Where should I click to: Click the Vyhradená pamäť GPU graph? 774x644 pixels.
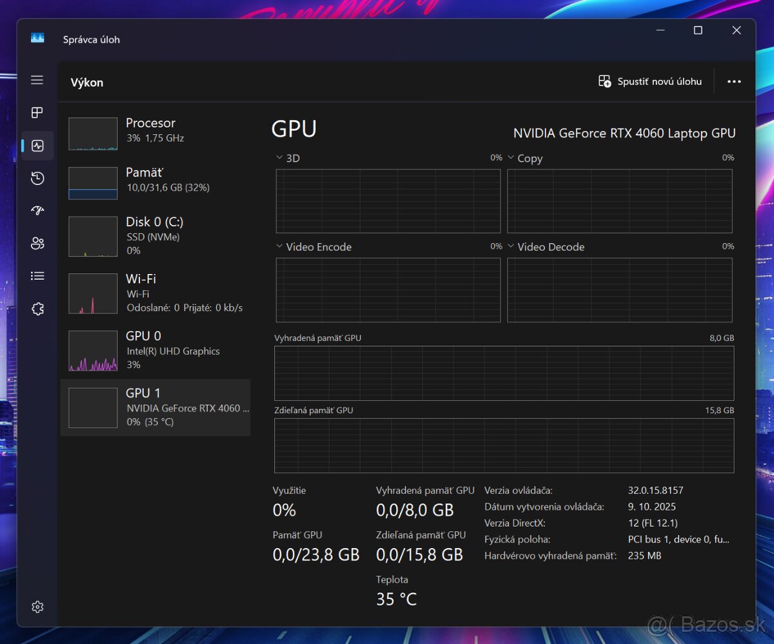[x=504, y=373]
